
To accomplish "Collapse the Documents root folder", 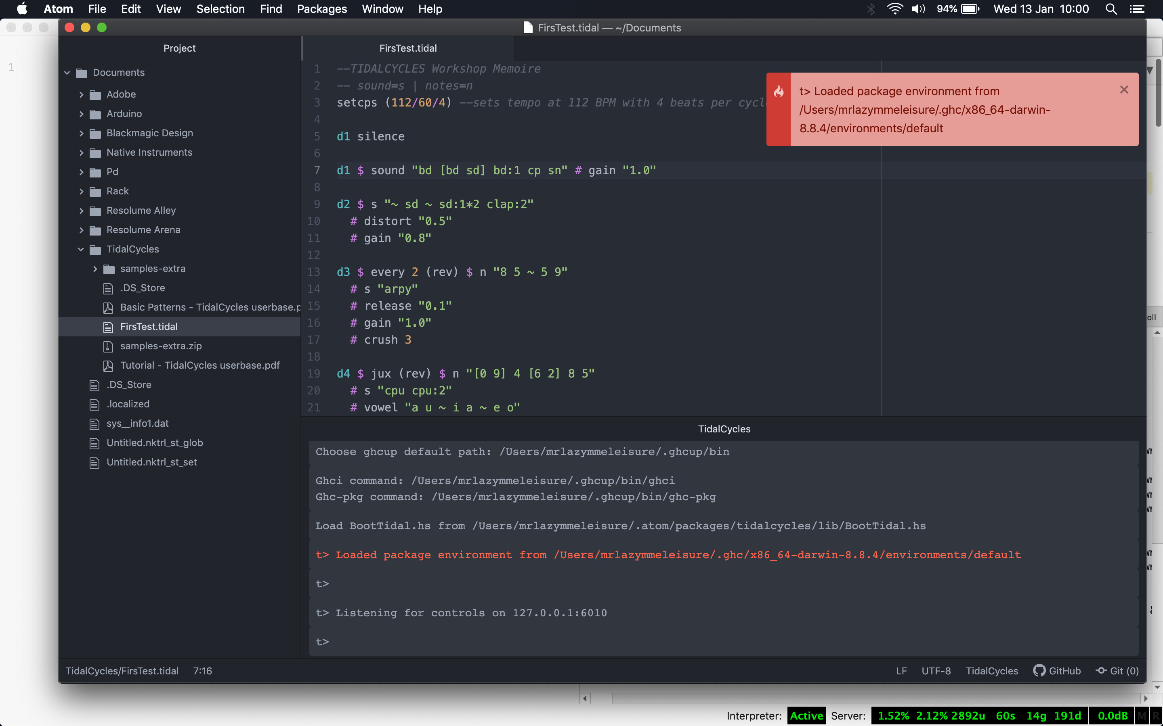I will tap(67, 73).
